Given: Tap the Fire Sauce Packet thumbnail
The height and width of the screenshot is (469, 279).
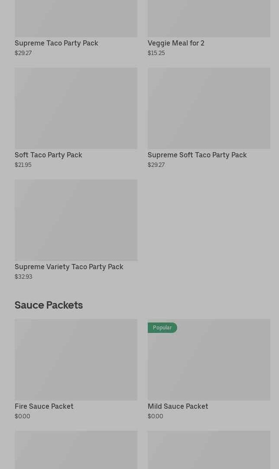Looking at the screenshot, I should (76, 359).
